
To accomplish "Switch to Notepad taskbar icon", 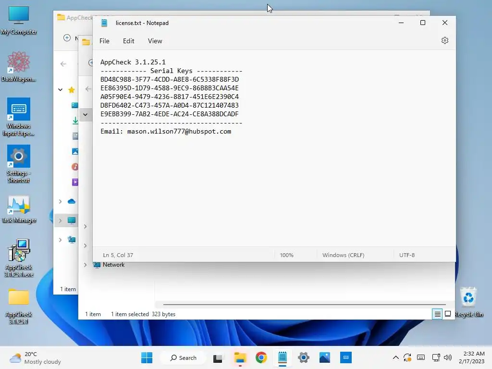I will 283,357.
